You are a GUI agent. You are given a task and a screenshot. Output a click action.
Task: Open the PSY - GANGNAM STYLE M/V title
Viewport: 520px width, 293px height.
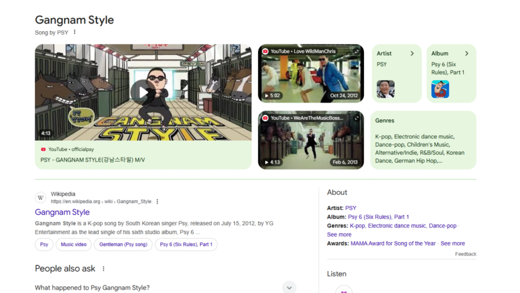[x=92, y=160]
